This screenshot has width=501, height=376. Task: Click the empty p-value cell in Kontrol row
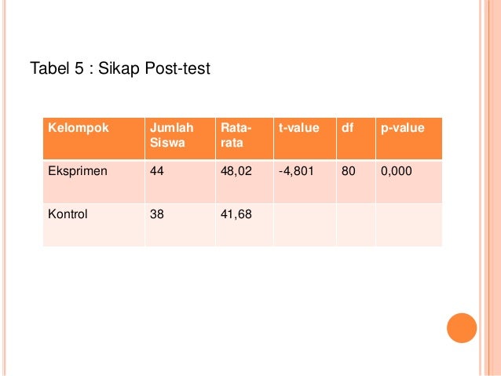point(409,225)
